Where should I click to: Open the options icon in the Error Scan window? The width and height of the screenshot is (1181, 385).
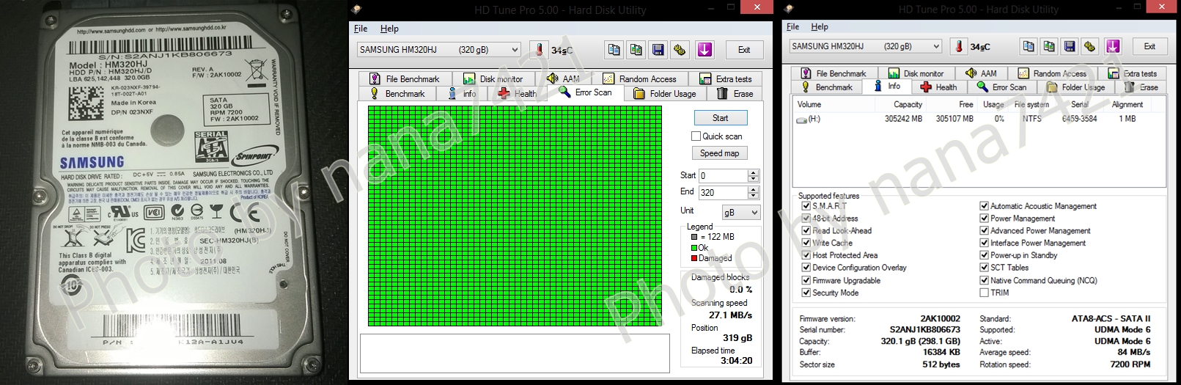[680, 50]
